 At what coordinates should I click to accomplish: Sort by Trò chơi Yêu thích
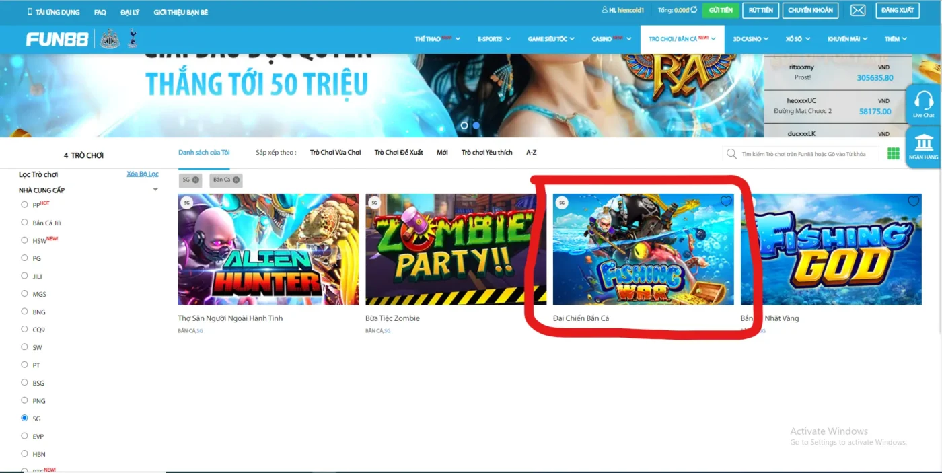[x=486, y=153]
